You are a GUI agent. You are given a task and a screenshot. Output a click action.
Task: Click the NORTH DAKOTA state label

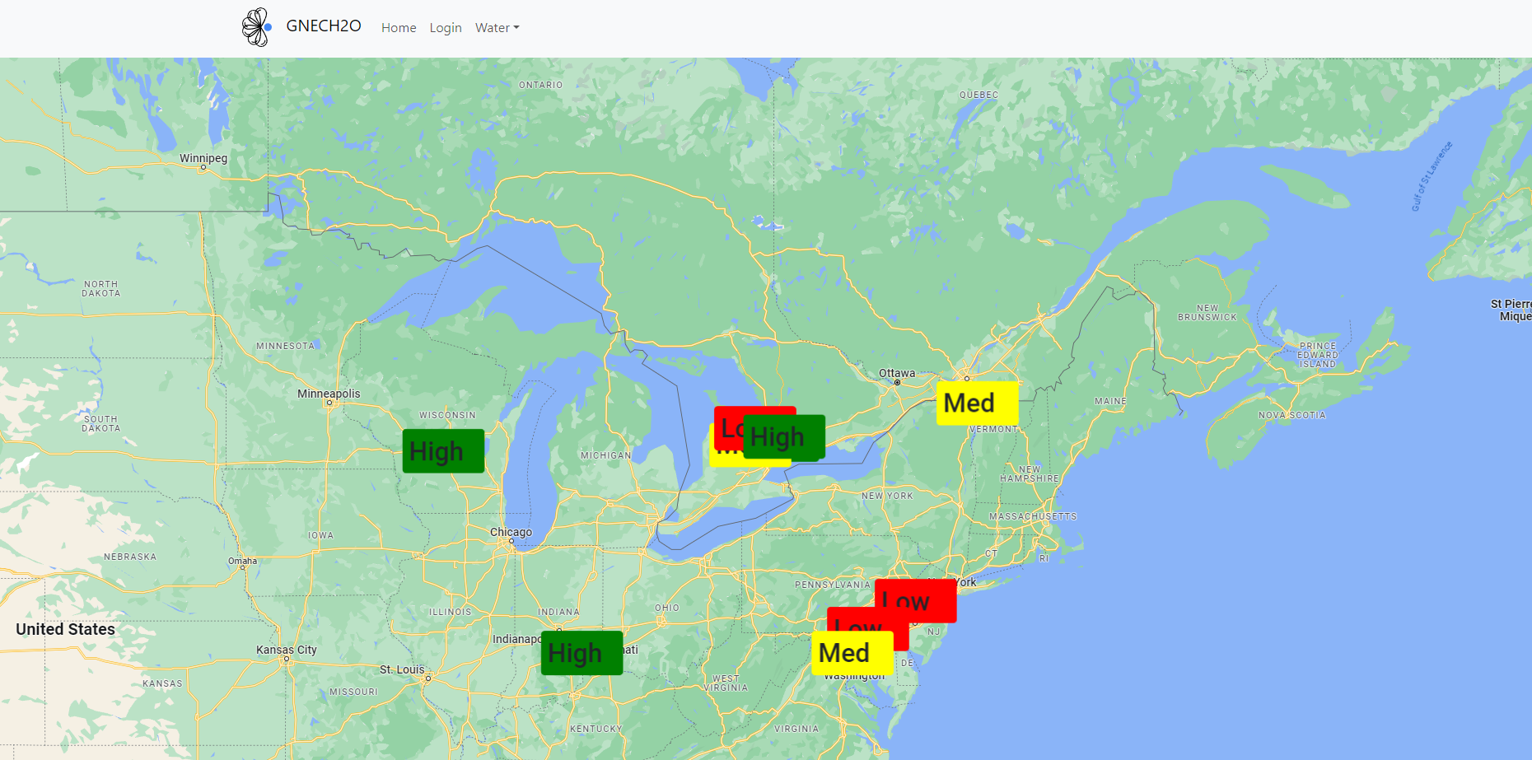click(x=101, y=288)
